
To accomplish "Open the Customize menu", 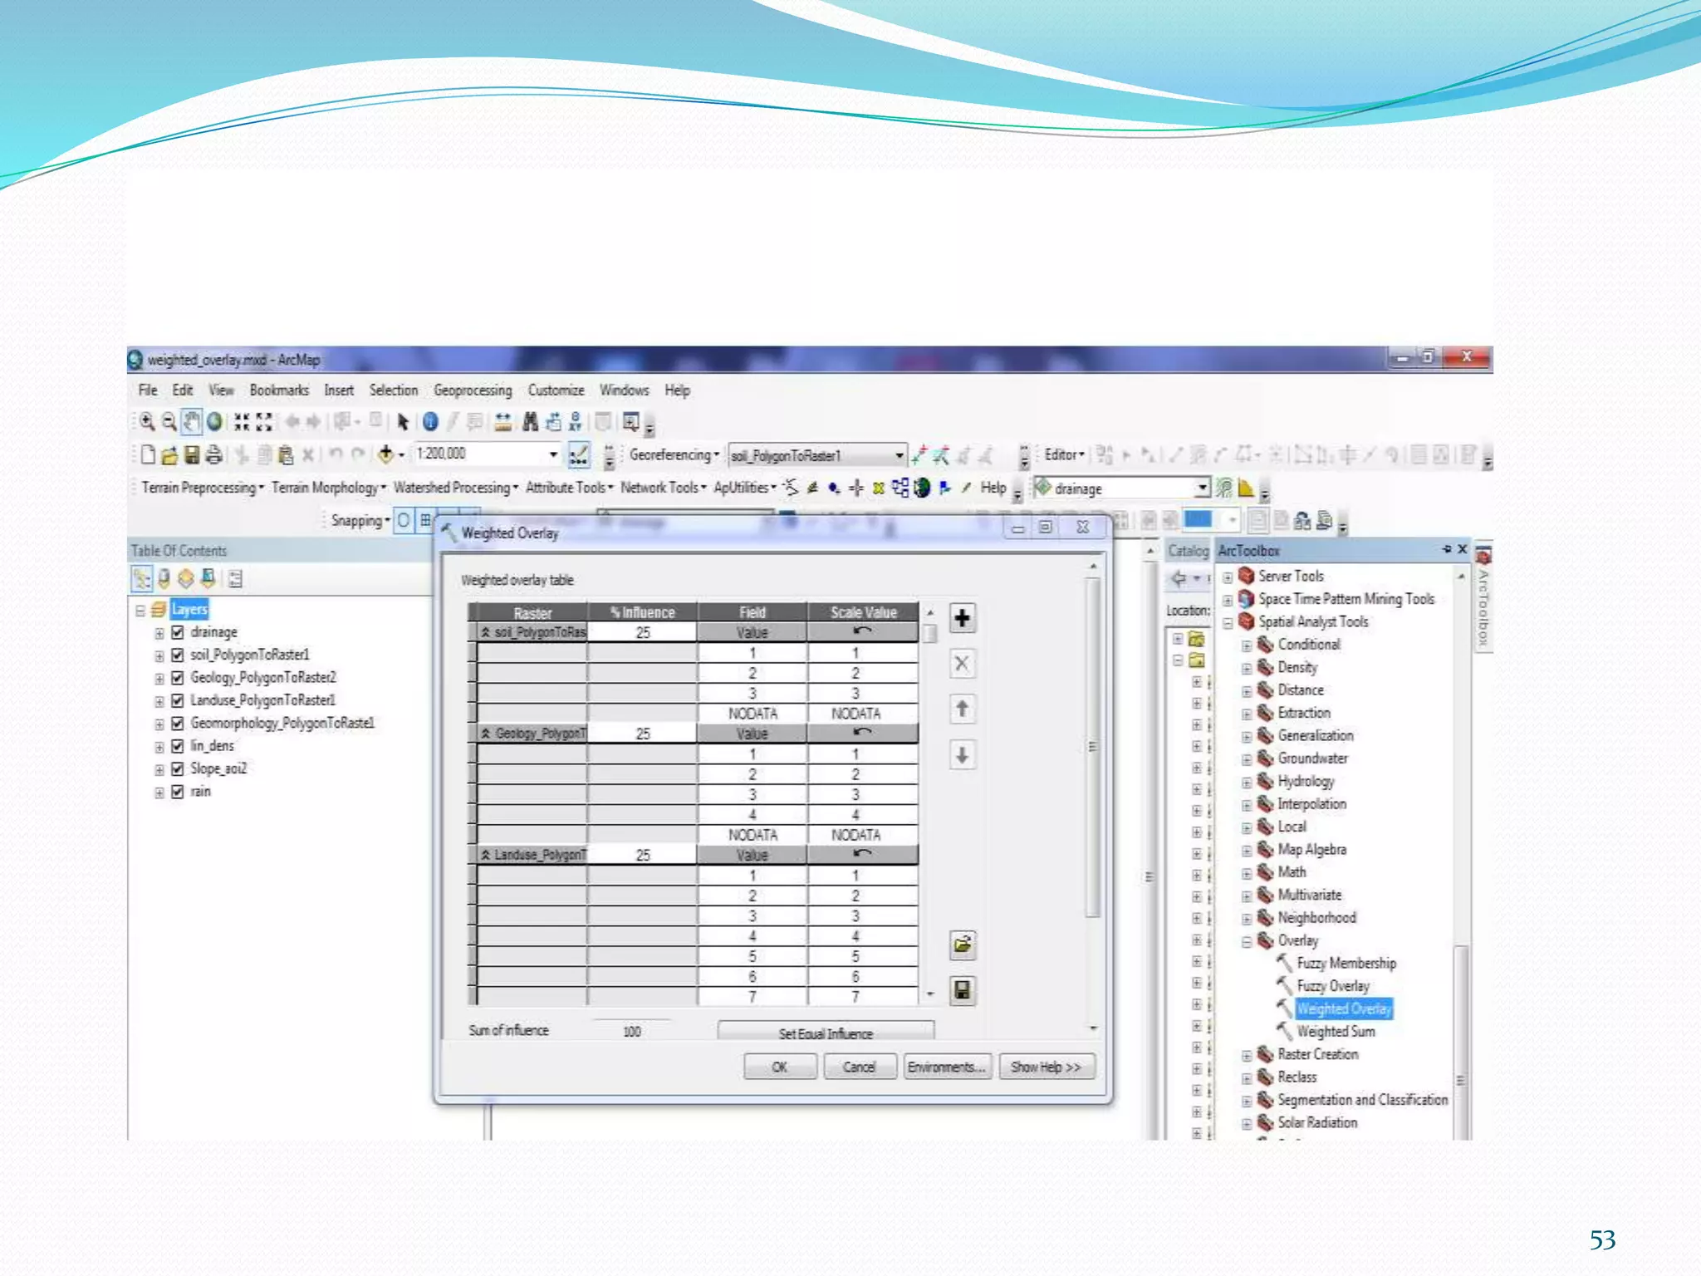I will 556,390.
